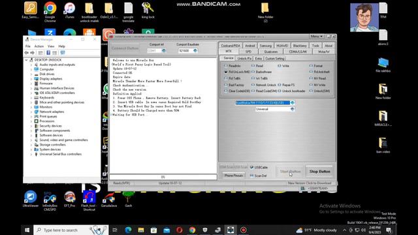Toggle the USBCable checkbox
Viewport: 418px width, 235px height.
pos(259,167)
